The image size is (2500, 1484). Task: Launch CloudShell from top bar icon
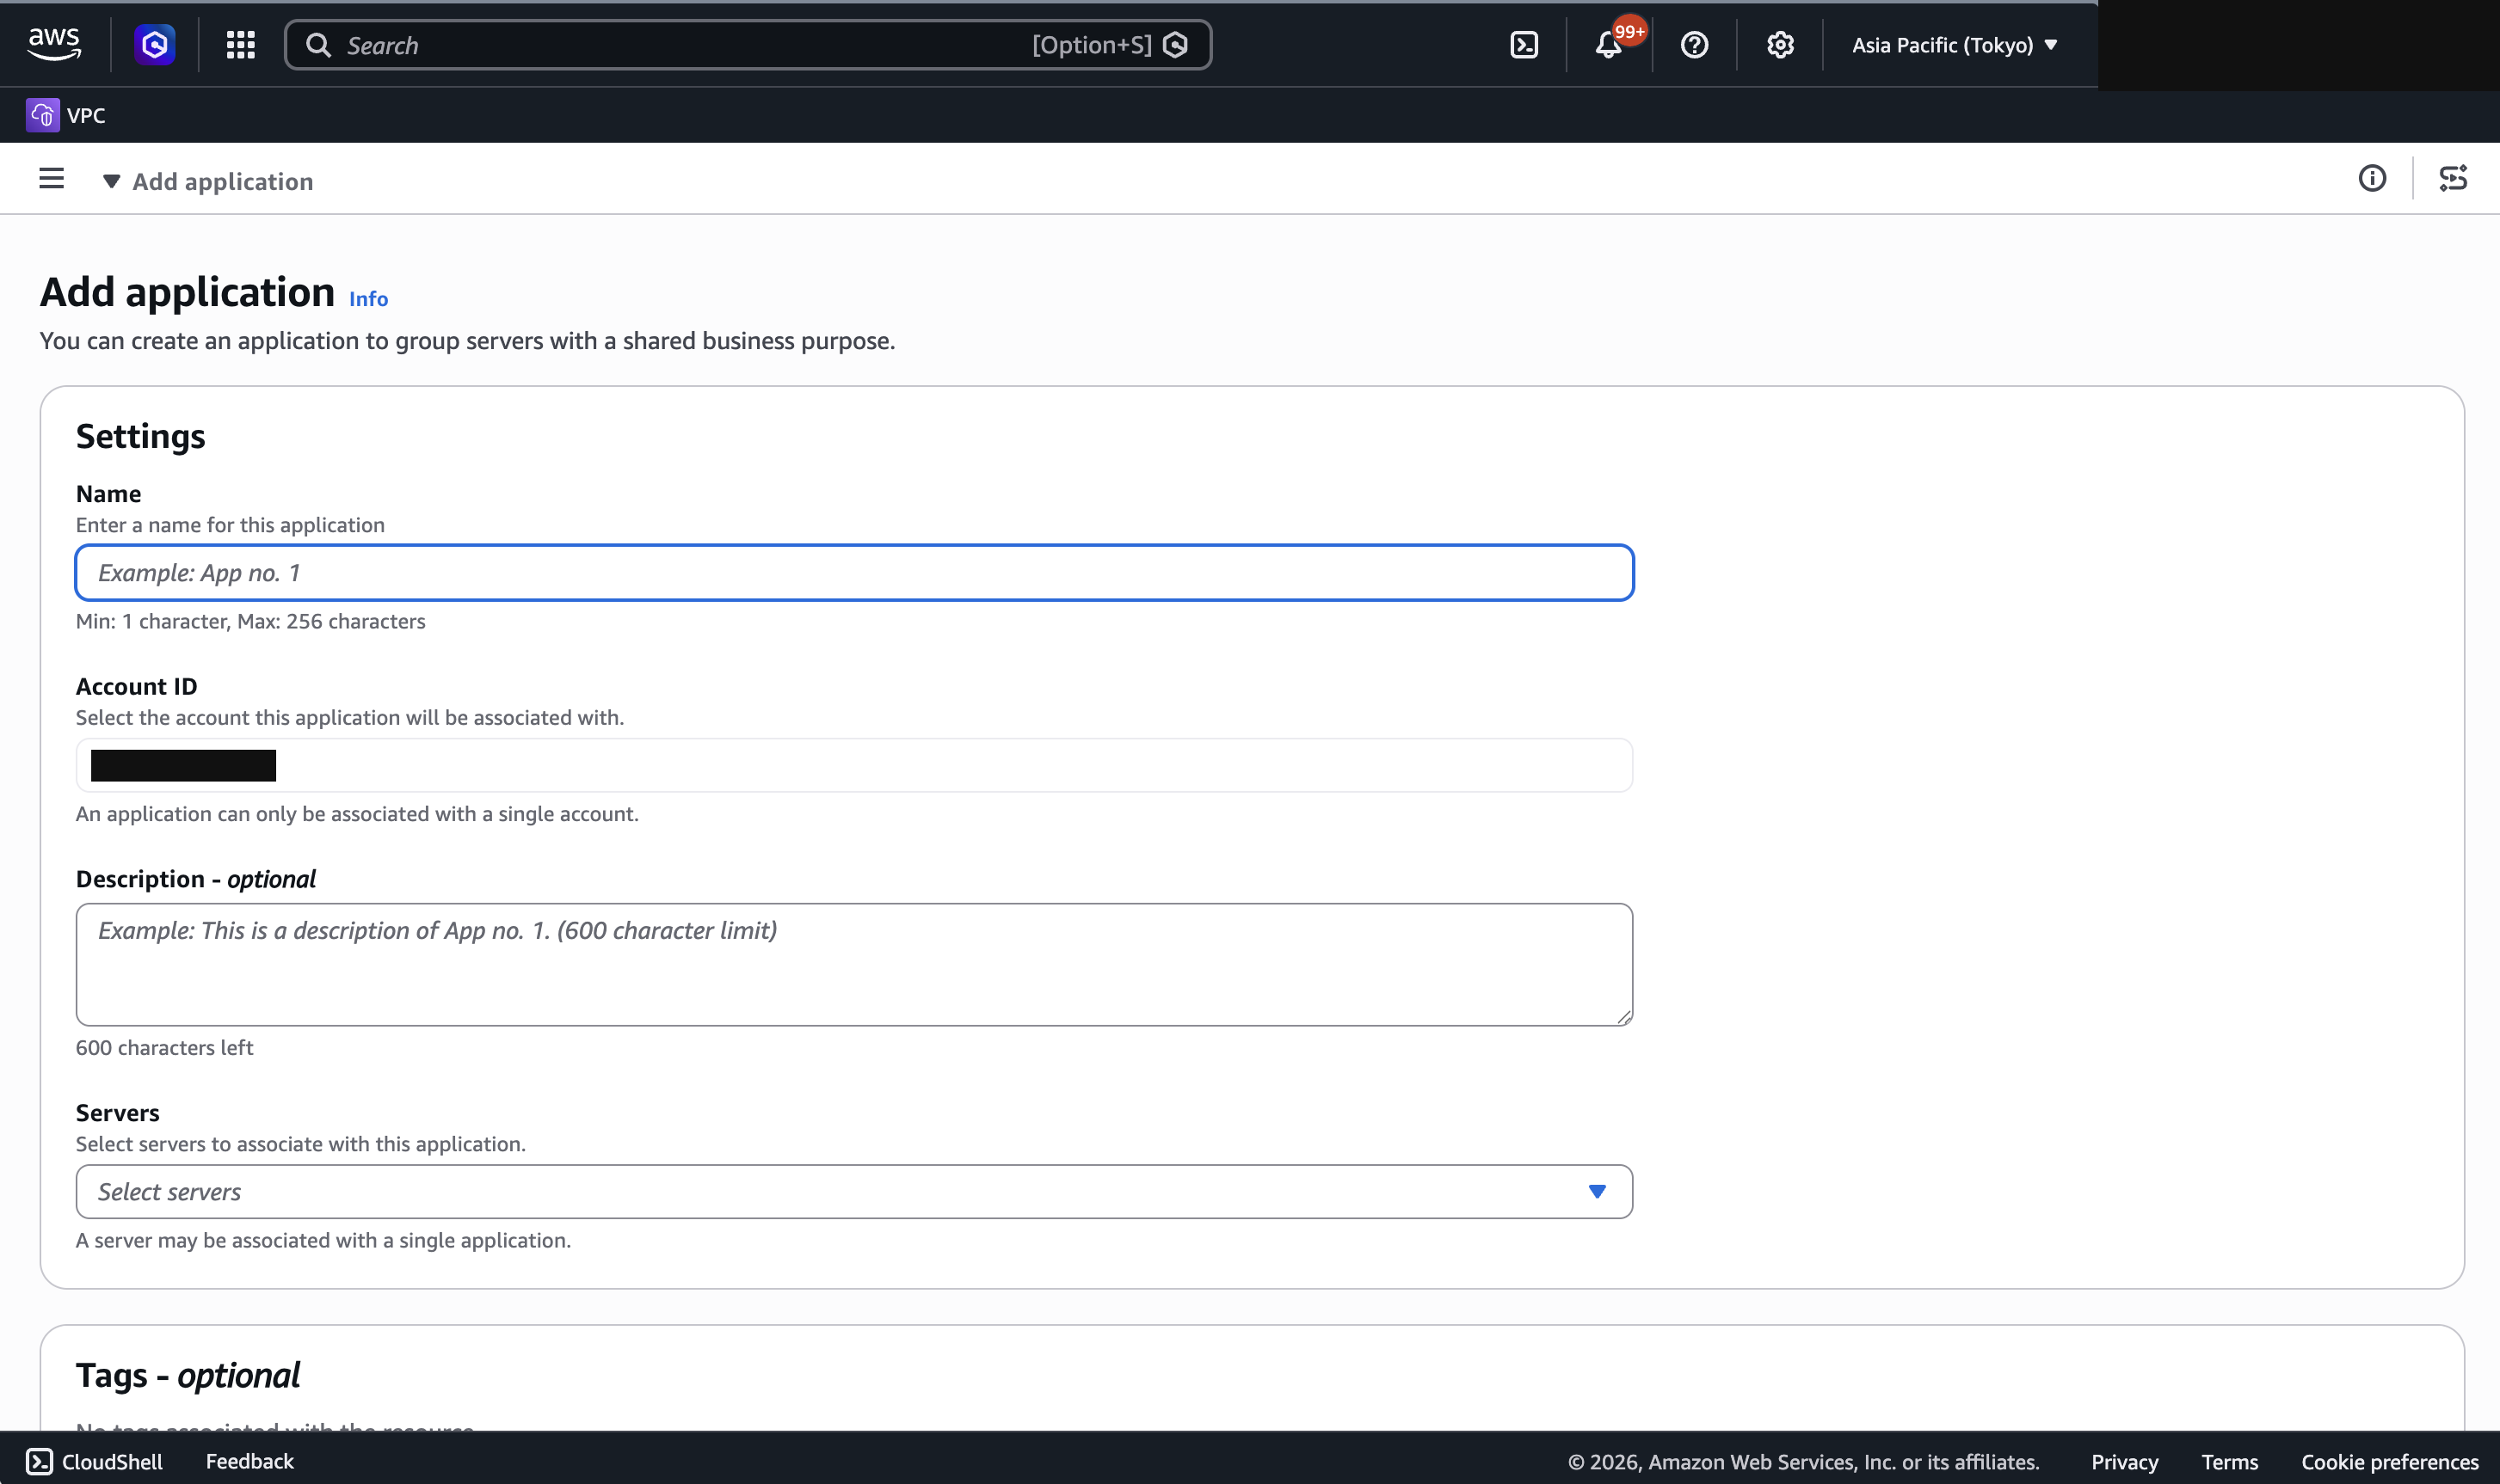1524,45
